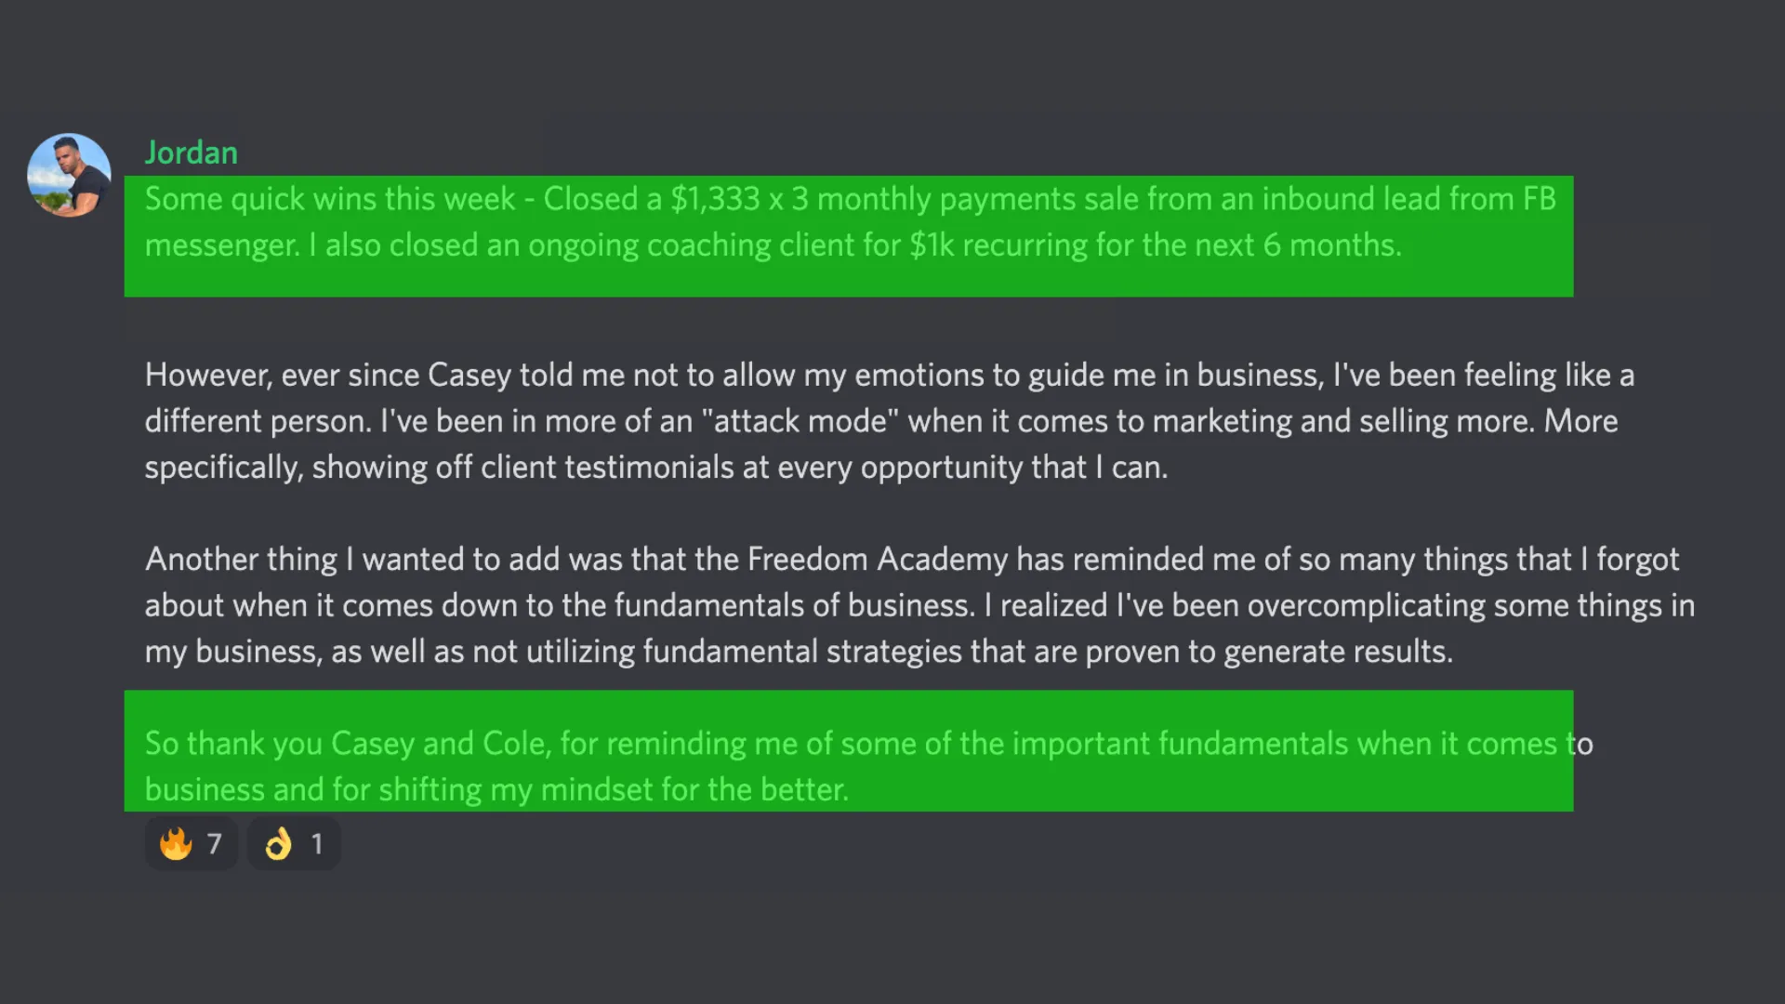This screenshot has height=1004, width=1785.
Task: Click the OK hand reaction count 1
Action: pos(317,844)
